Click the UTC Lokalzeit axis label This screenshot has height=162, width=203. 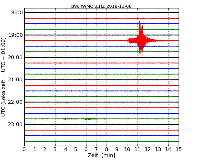click(x=3, y=77)
